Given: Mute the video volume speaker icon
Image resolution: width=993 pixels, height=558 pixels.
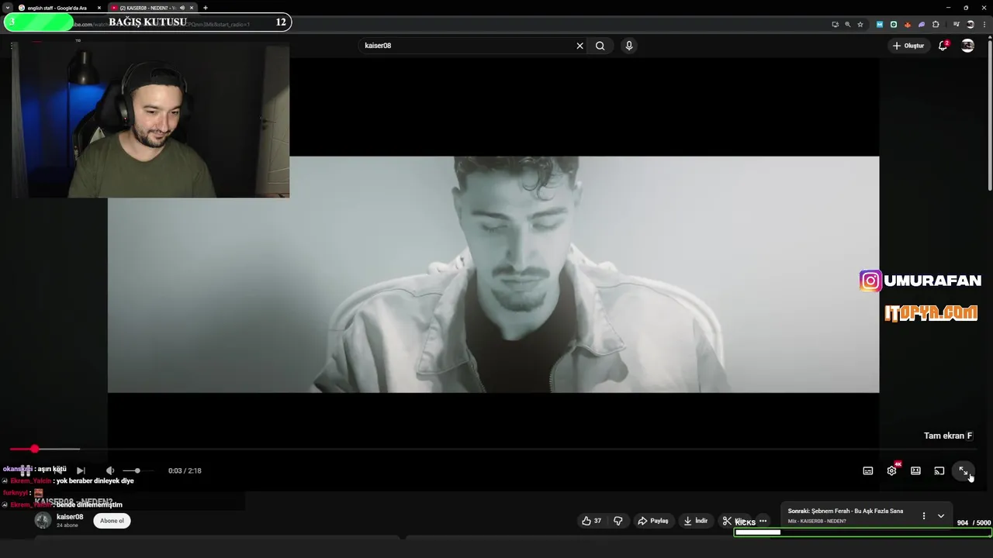Looking at the screenshot, I should click(x=110, y=470).
